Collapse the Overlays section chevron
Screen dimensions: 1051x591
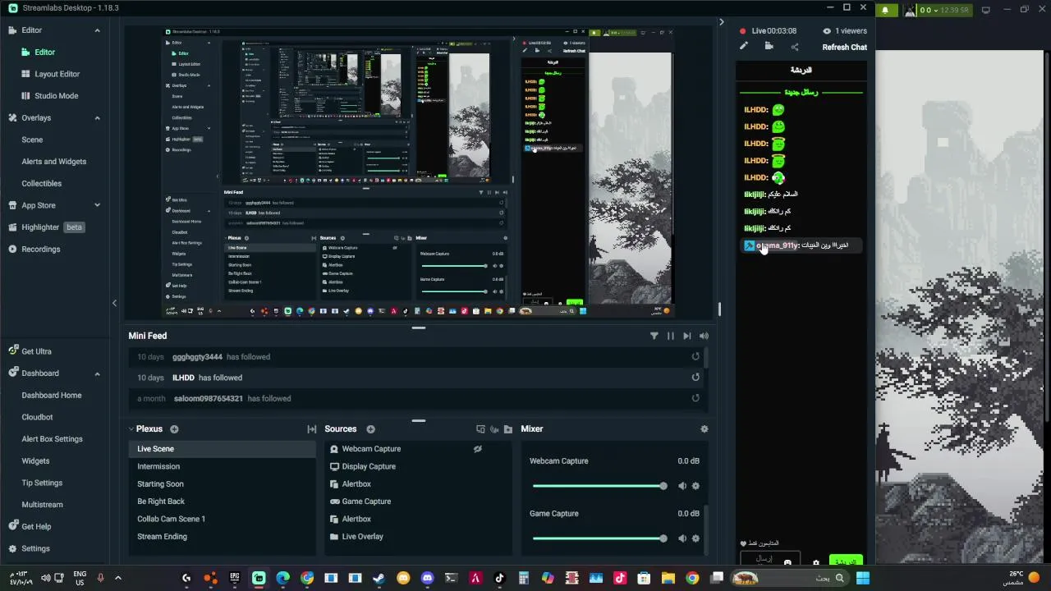click(x=97, y=118)
